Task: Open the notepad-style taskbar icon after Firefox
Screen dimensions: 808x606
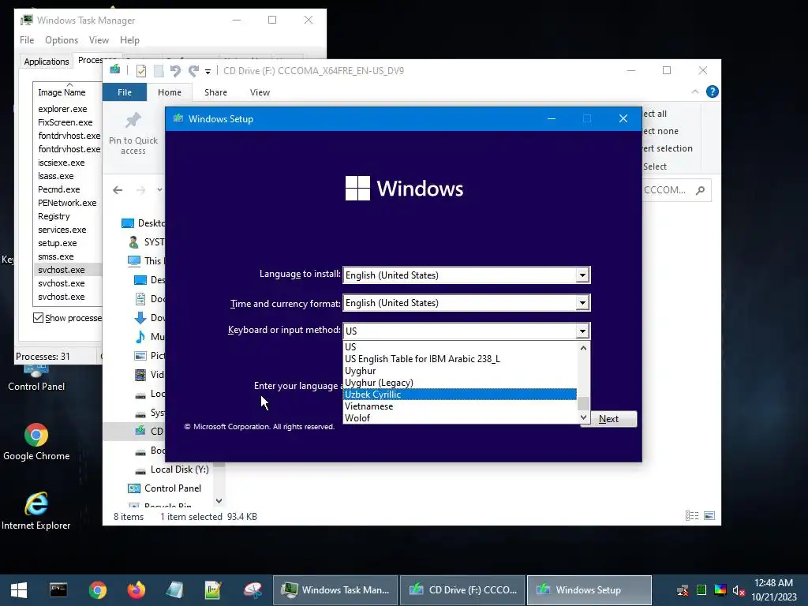Action: point(174,590)
